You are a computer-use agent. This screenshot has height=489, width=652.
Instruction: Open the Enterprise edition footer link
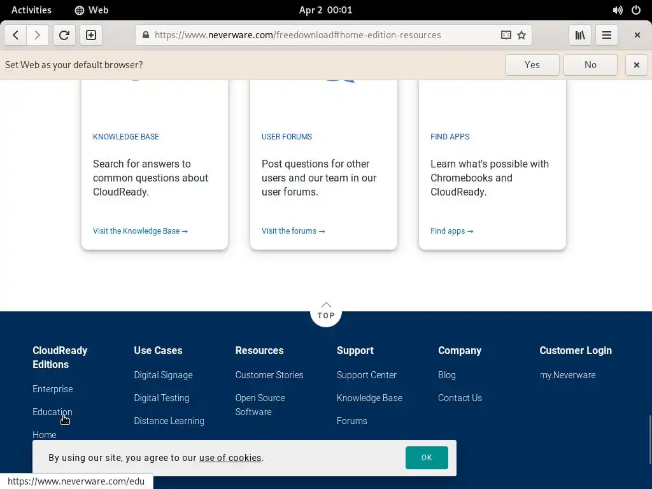pos(53,389)
